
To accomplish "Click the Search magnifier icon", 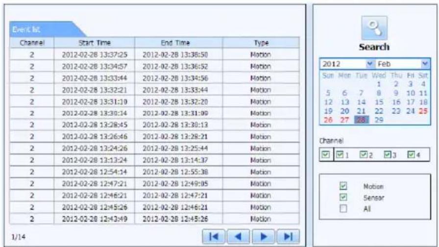I will 374,28.
